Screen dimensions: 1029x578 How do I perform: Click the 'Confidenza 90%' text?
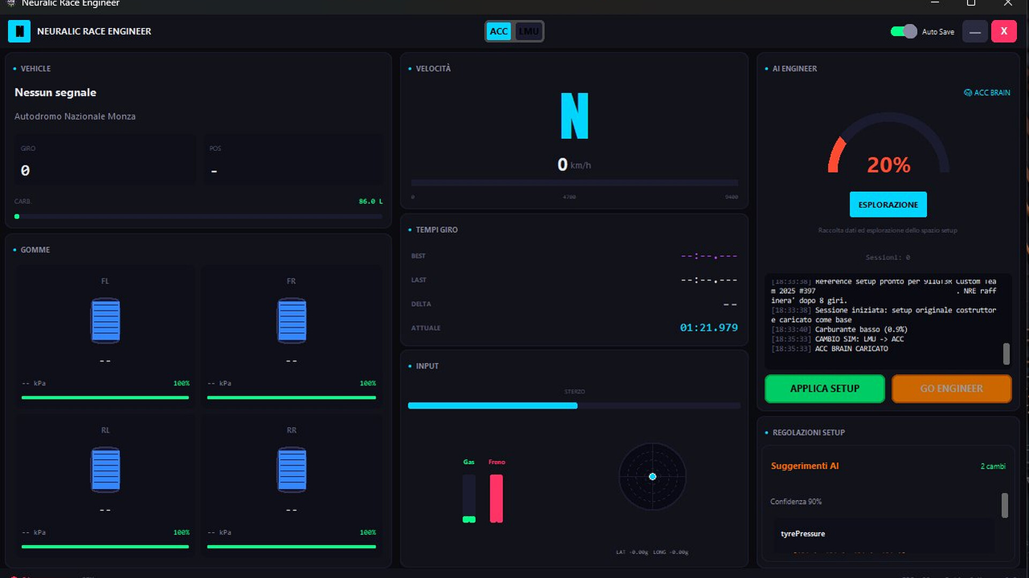(x=796, y=501)
